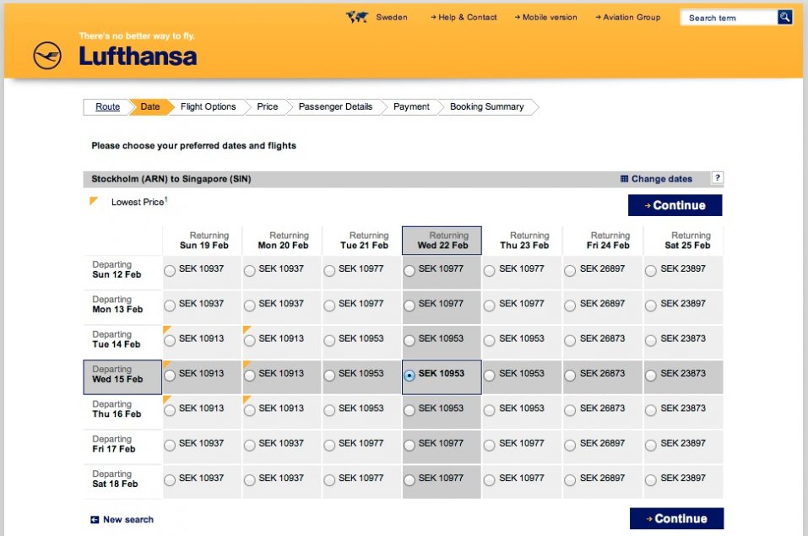The height and width of the screenshot is (536, 808).
Task: Click the Lufthansa crane logo icon
Action: [x=47, y=57]
